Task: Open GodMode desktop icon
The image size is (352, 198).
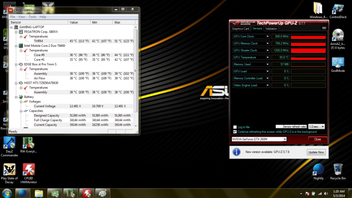Action: pos(338,64)
